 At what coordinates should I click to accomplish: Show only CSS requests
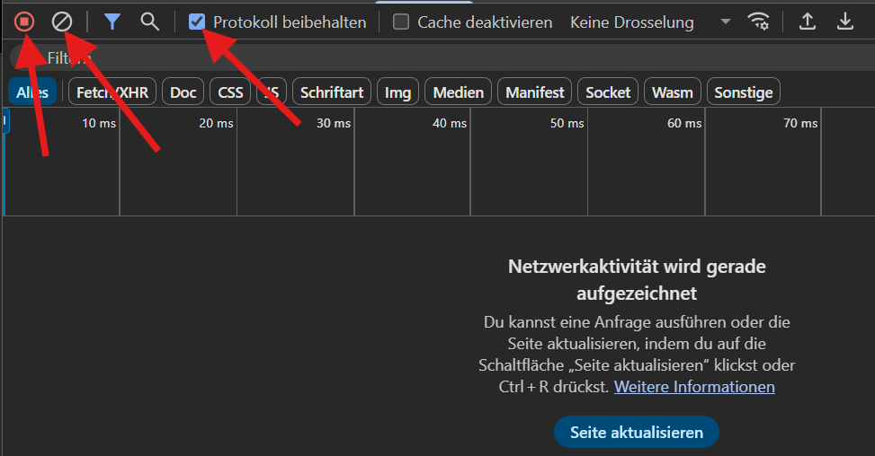(230, 92)
